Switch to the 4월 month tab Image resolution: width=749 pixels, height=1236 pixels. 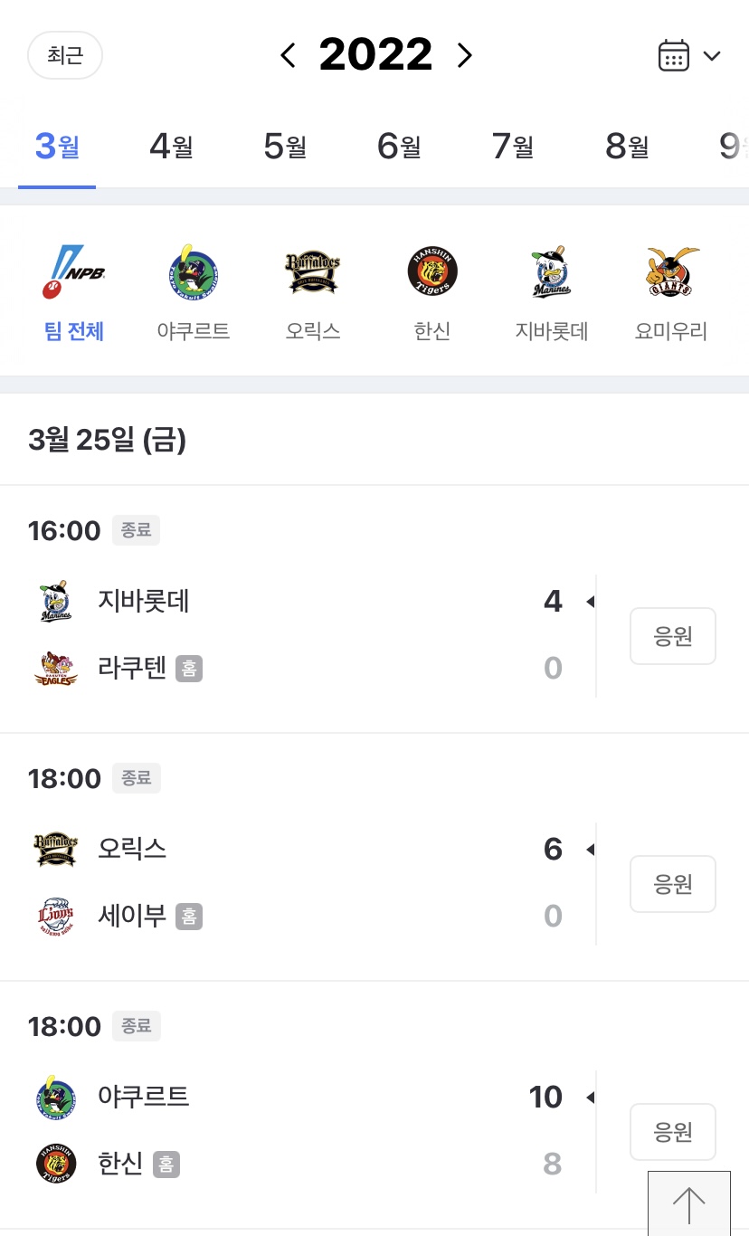[x=171, y=146]
